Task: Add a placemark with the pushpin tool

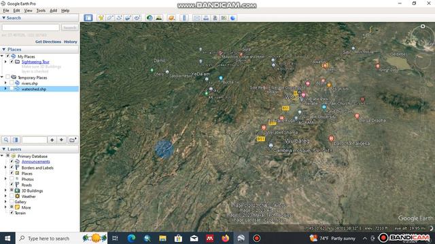Action: (101, 18)
